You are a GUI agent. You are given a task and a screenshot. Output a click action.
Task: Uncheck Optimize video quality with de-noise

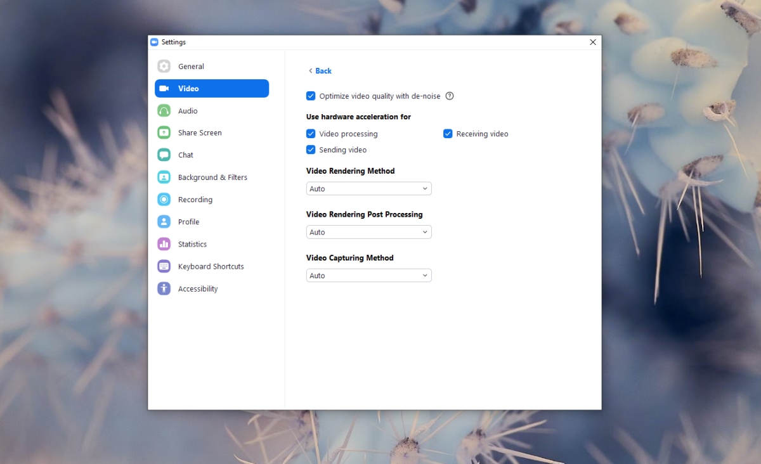tap(311, 96)
